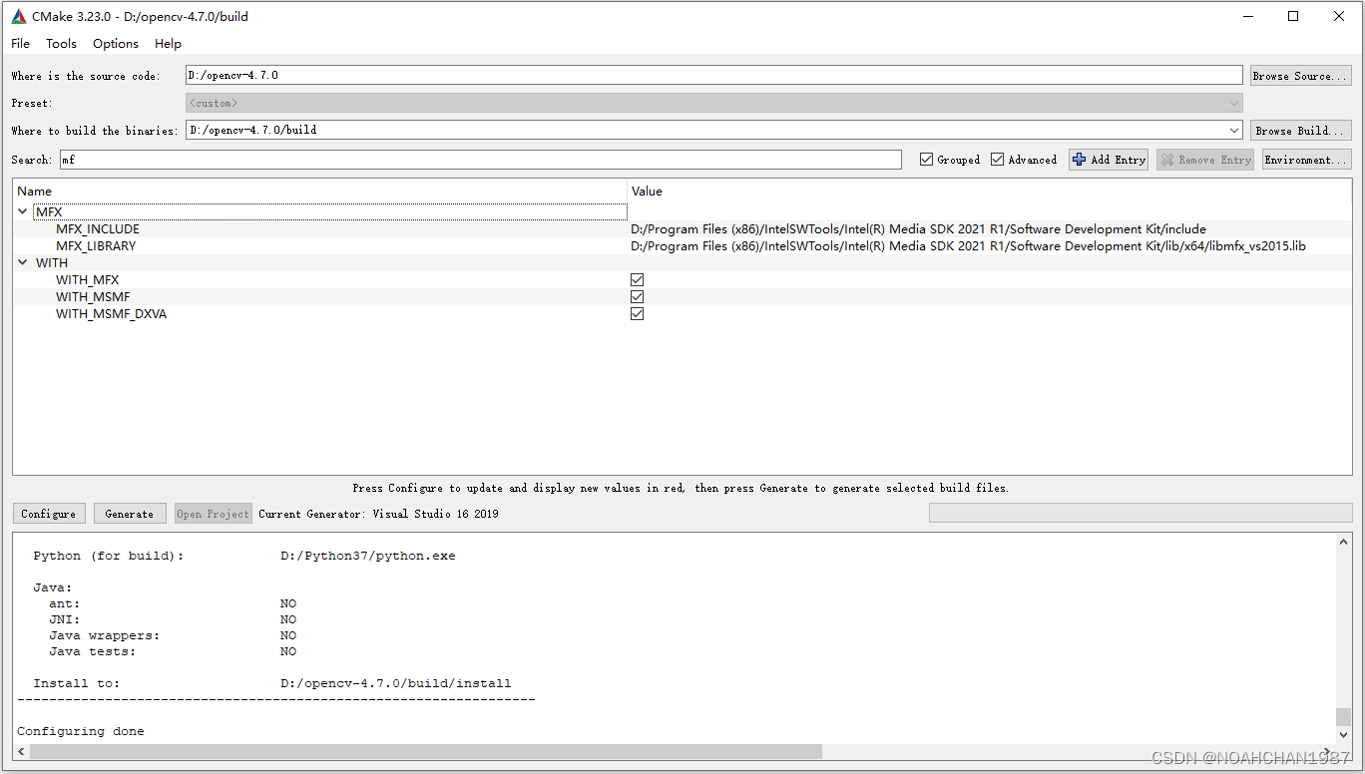The height and width of the screenshot is (774, 1365).
Task: Click the MFX_INCLUDE value path
Action: click(x=918, y=229)
